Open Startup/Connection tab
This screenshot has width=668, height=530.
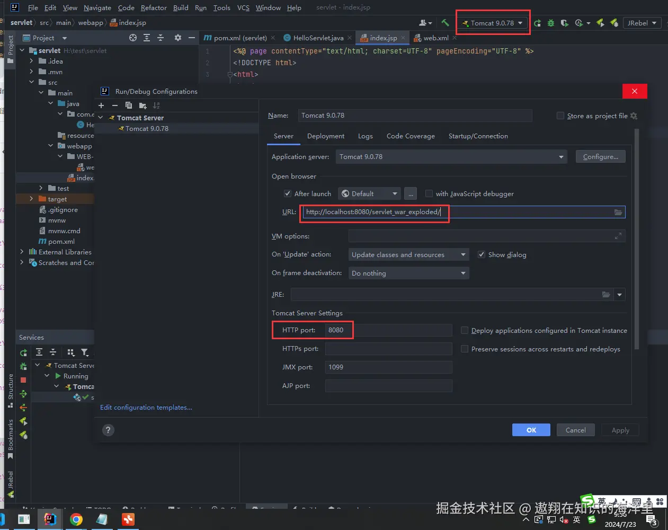click(x=478, y=136)
